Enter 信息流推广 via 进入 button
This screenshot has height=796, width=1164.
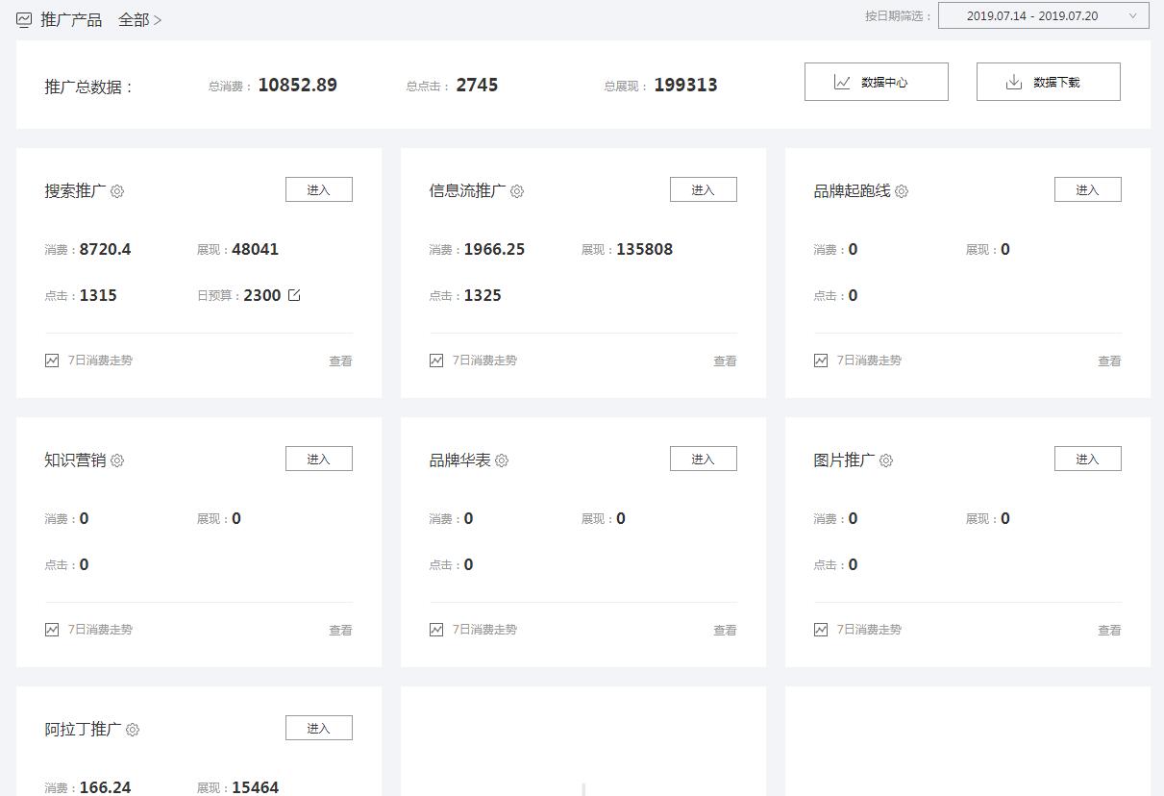point(704,189)
